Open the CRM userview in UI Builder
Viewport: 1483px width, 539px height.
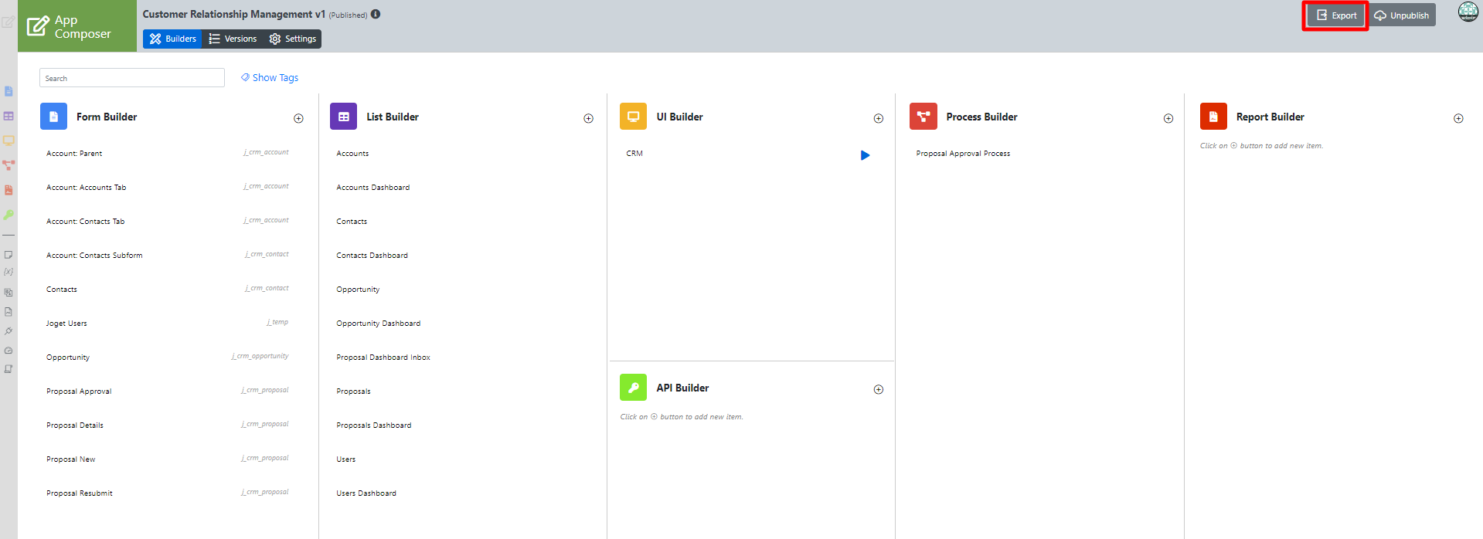coord(634,154)
